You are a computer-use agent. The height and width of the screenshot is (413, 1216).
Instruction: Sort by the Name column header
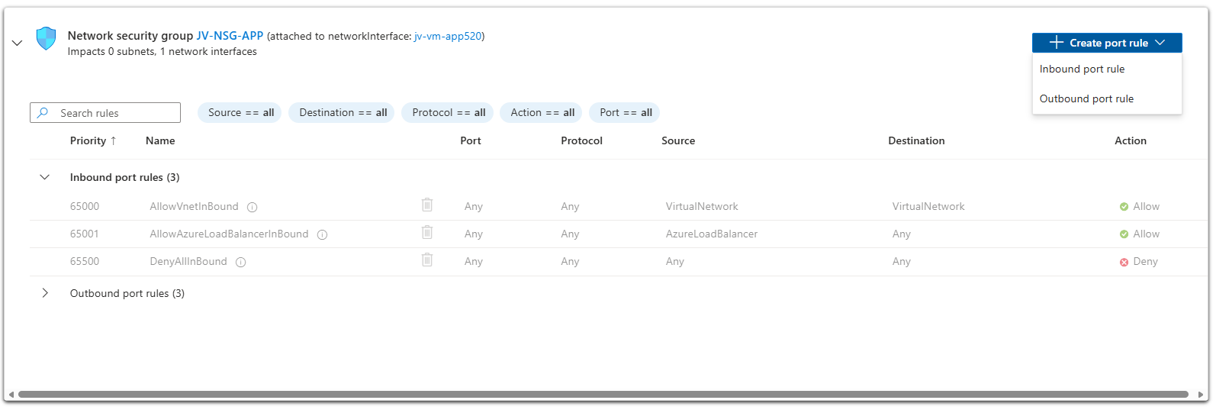click(x=160, y=140)
